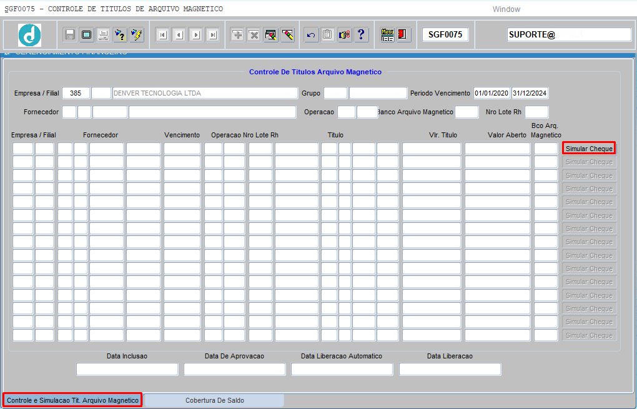Click the Nro Lote Rh filter field

pyautogui.click(x=536, y=112)
